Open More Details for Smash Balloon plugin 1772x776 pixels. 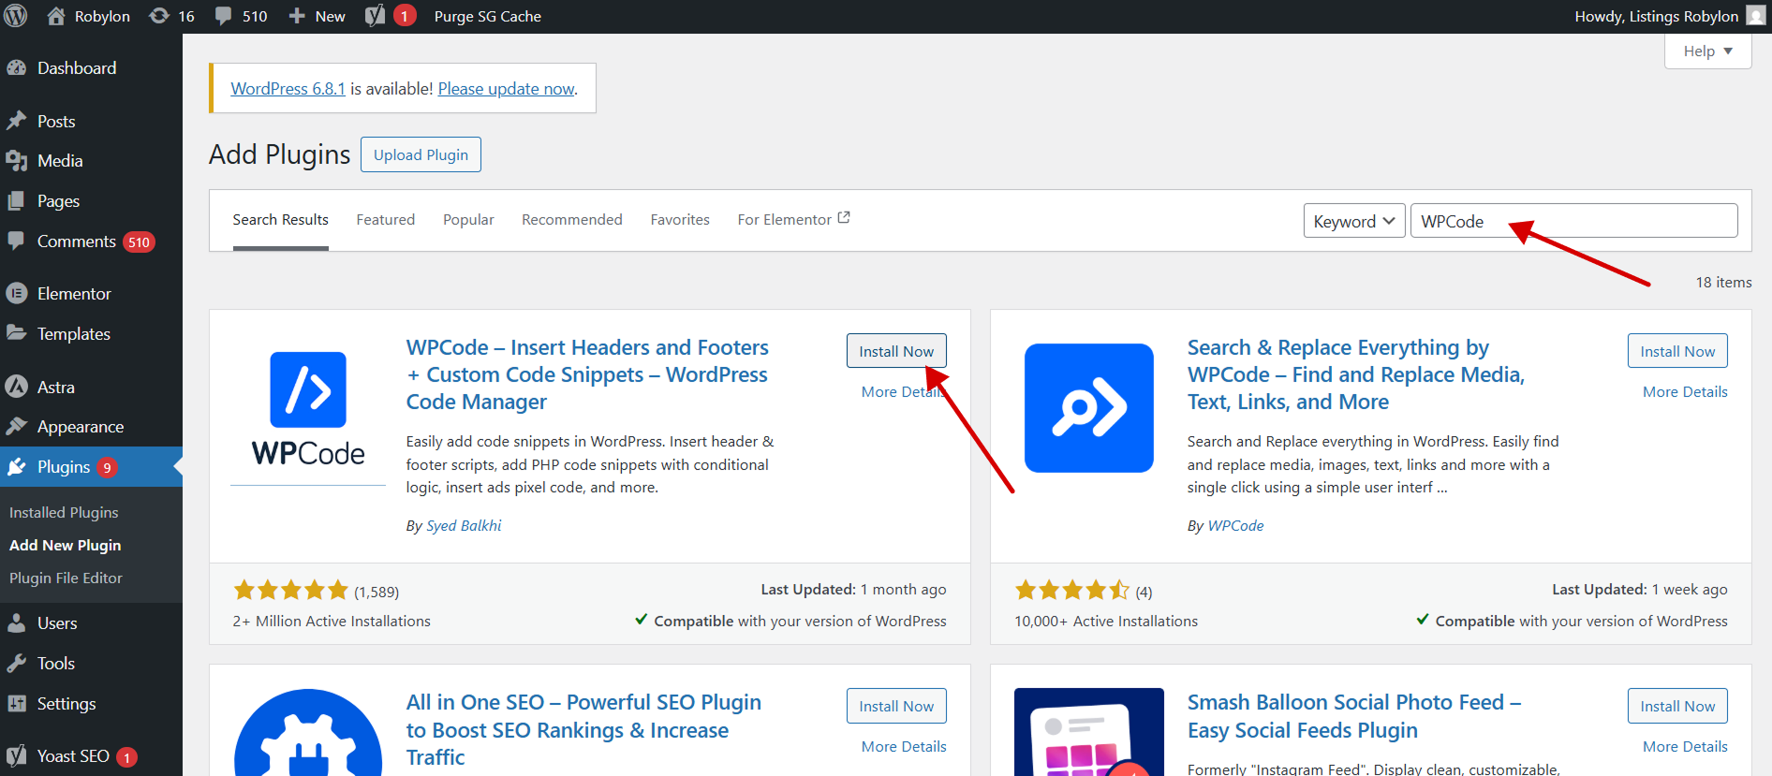click(1685, 746)
